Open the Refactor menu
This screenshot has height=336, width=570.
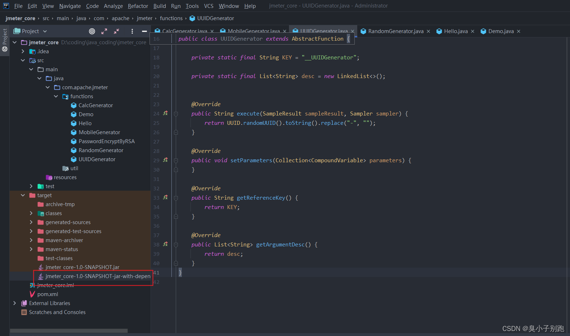click(x=138, y=6)
